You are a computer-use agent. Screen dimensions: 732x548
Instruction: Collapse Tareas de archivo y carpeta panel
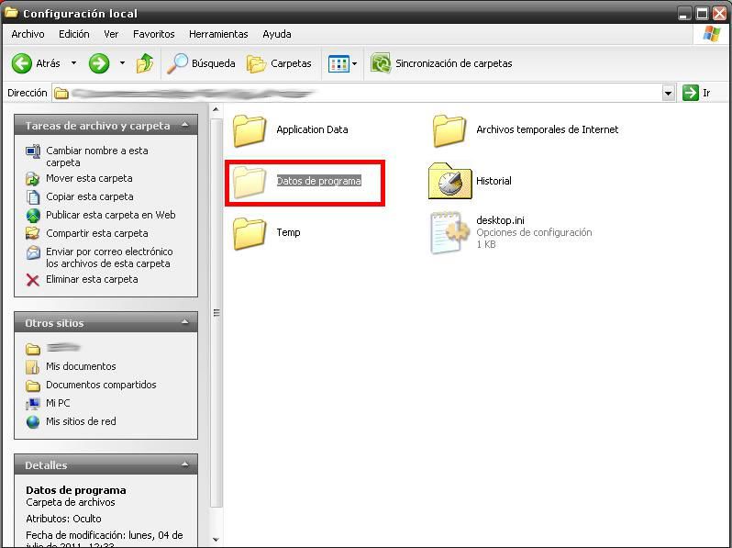point(185,125)
